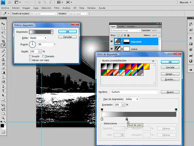Select the Move tool

(3, 24)
